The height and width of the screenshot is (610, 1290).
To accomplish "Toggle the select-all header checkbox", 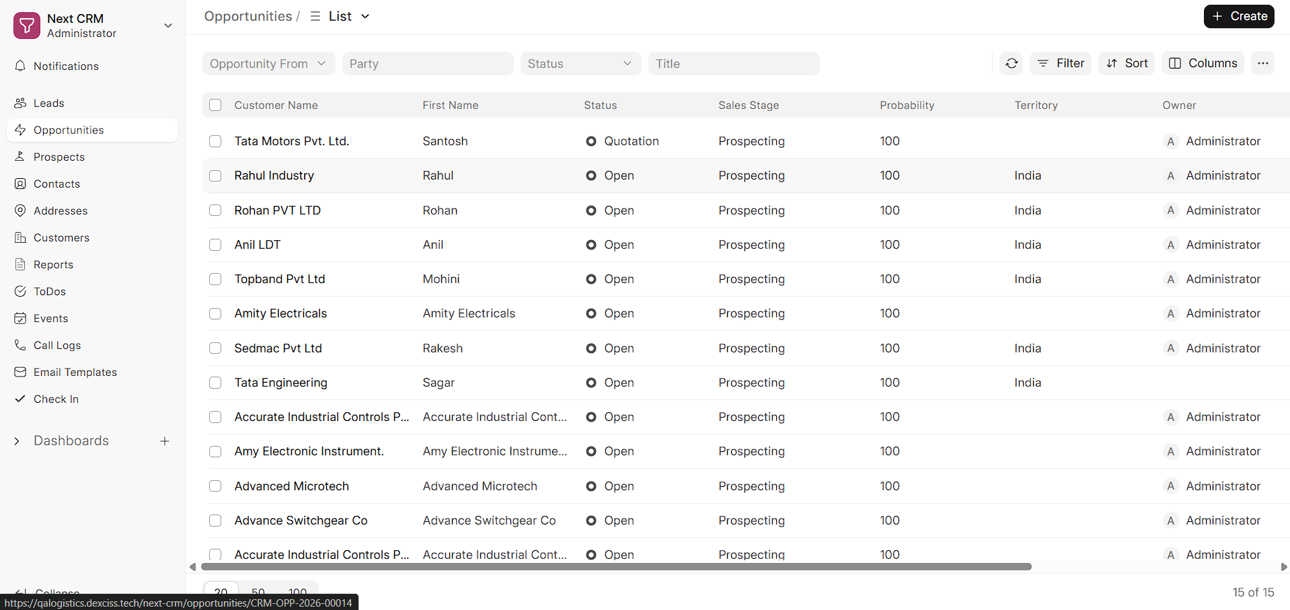I will (215, 105).
